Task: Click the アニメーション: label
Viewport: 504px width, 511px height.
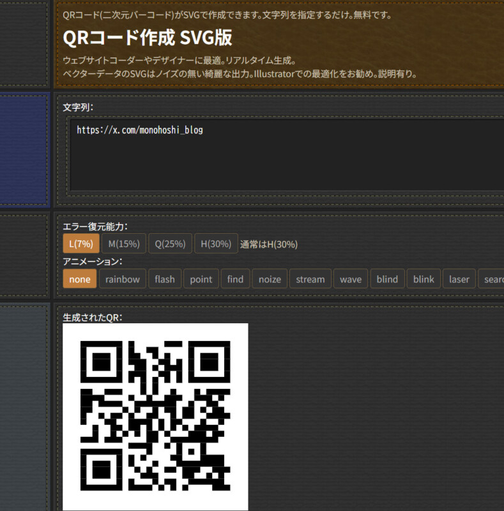Action: [x=93, y=261]
